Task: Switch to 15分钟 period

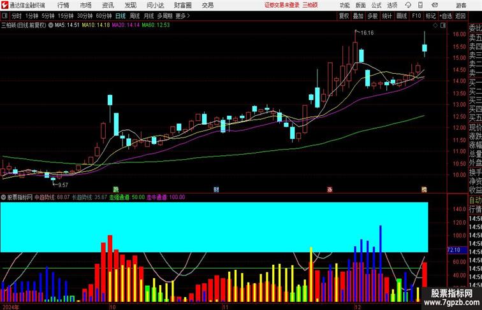Action: pyautogui.click(x=66, y=16)
